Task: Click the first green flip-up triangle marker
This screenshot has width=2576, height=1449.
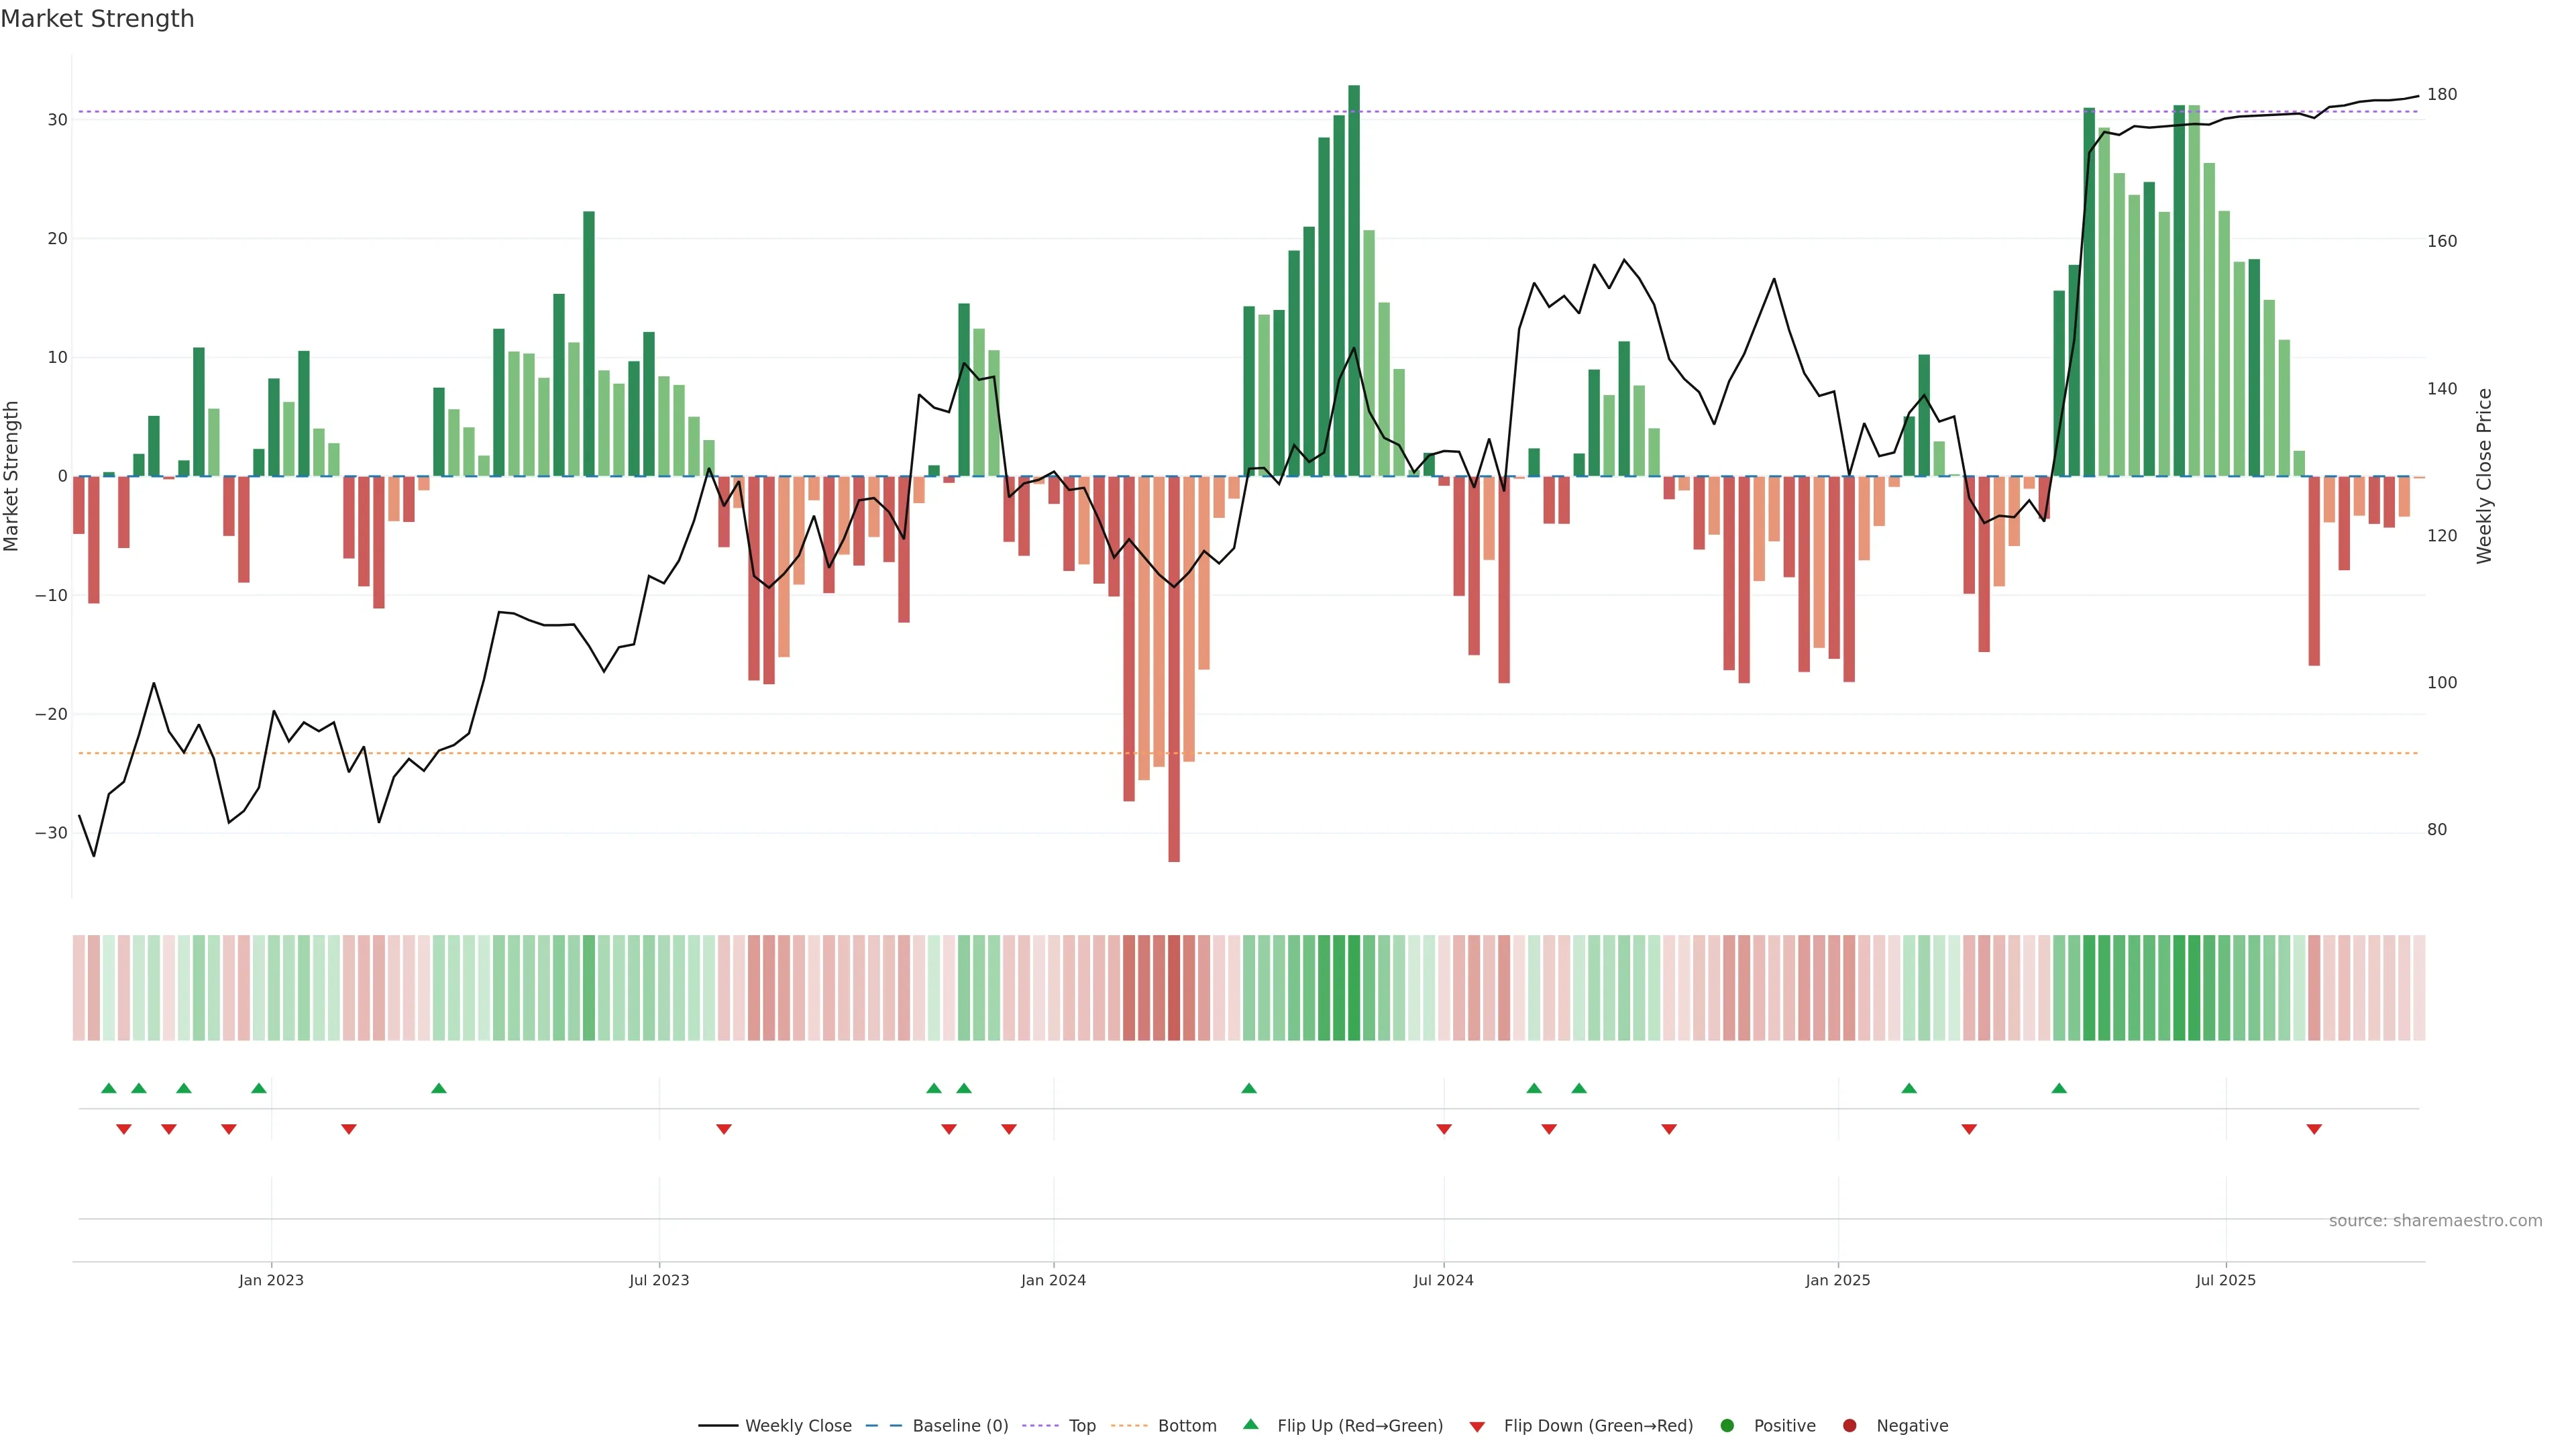Action: click(x=109, y=1088)
